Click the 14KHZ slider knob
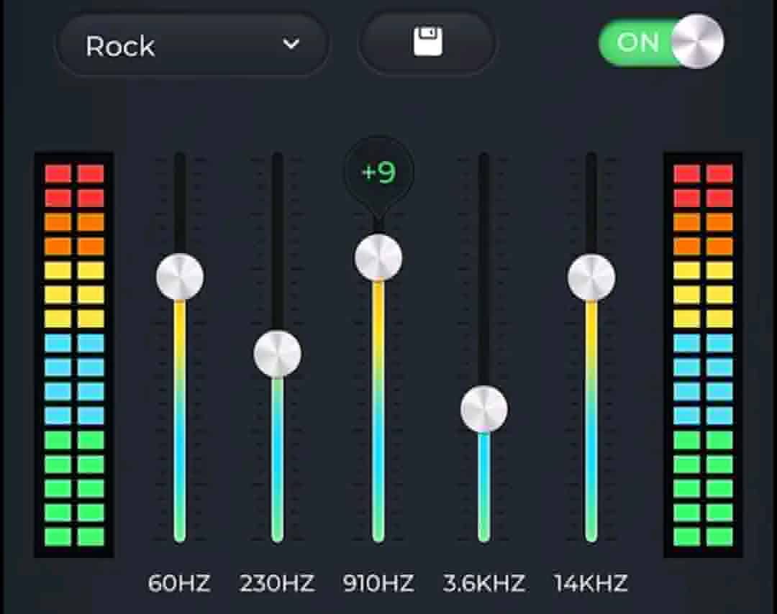This screenshot has height=614, width=777. [x=591, y=278]
